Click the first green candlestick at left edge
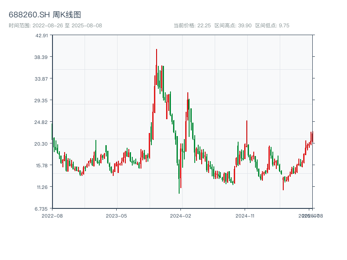The image size is (347, 260). point(52,132)
